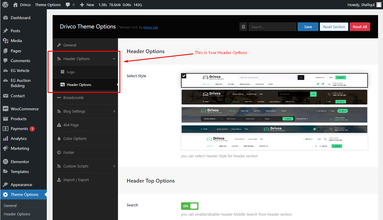Click the Theme Options gear icon

(x=6, y=194)
